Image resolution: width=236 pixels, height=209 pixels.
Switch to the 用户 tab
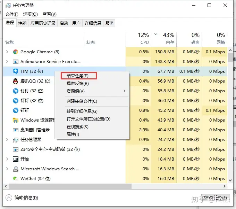click(x=76, y=23)
